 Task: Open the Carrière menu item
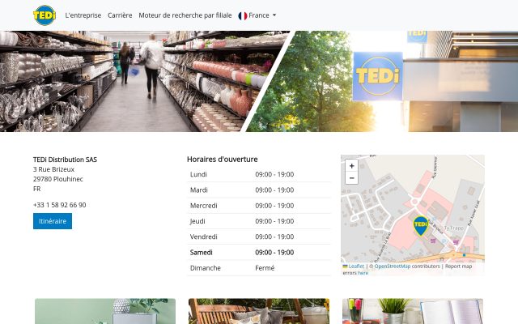(120, 15)
